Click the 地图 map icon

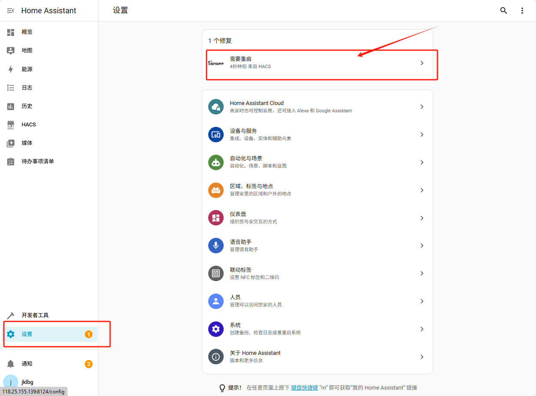coord(11,51)
